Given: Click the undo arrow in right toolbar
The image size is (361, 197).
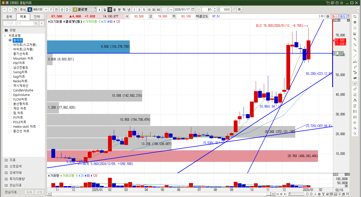Looking at the screenshot, I should click(355, 122).
